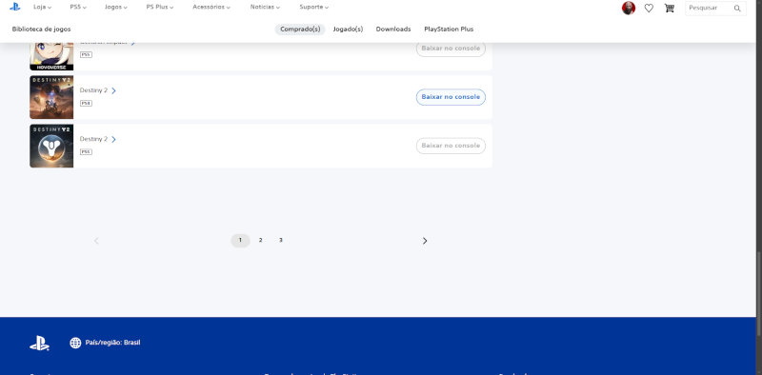The image size is (762, 375).
Task: Switch to the PlayStation Plus tab
Action: pyautogui.click(x=449, y=30)
